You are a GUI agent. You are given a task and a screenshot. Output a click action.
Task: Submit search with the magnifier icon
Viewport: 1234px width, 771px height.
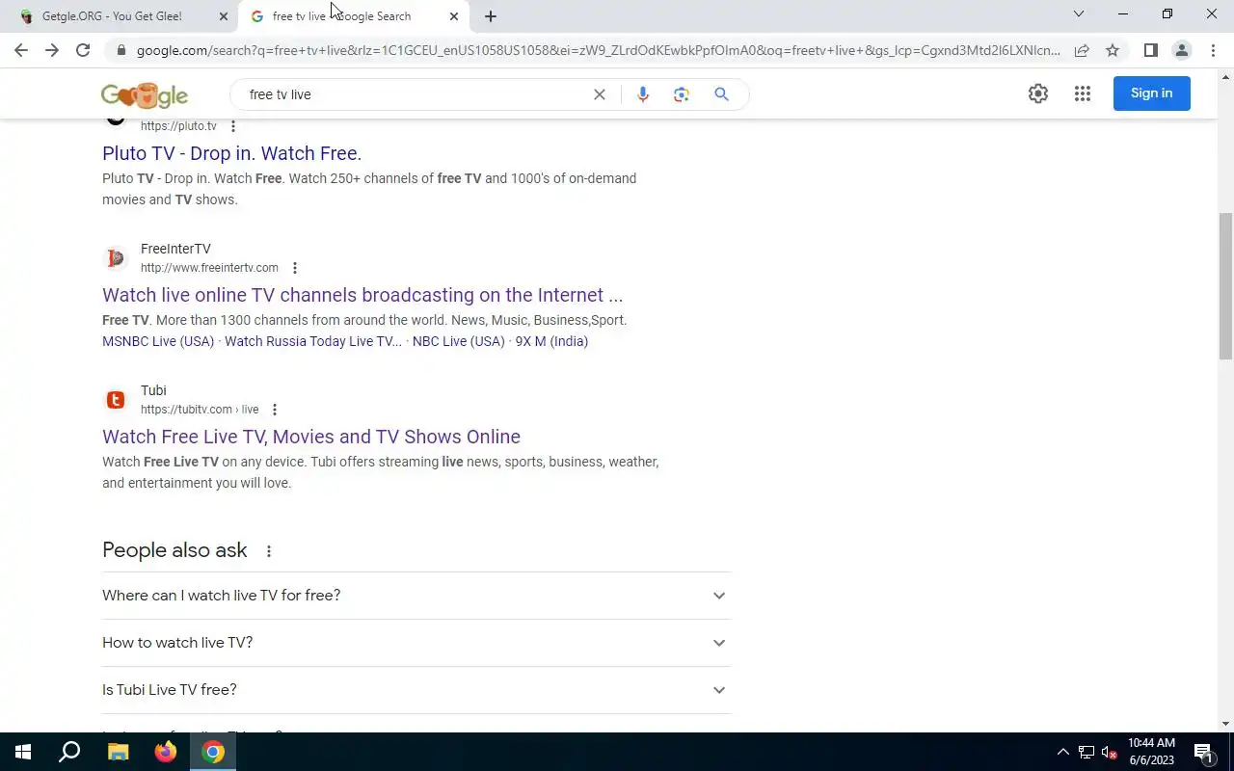point(721,94)
